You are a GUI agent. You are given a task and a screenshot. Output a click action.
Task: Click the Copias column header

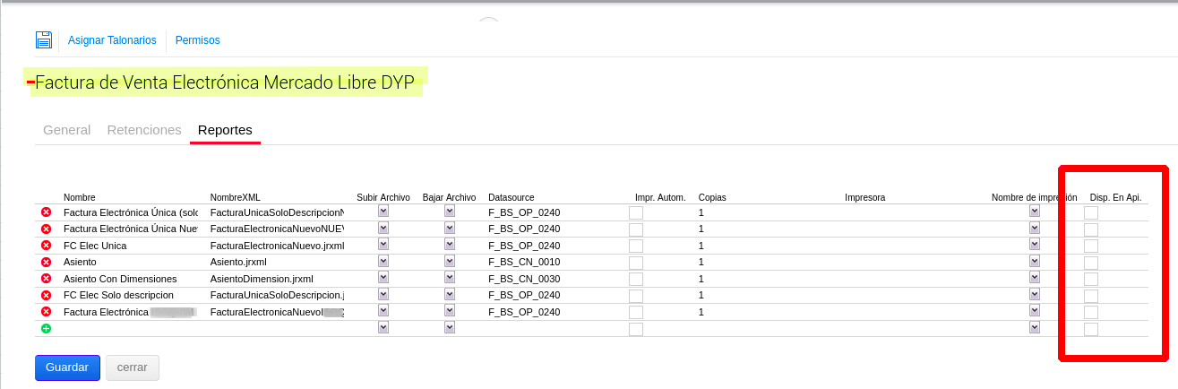tap(712, 197)
